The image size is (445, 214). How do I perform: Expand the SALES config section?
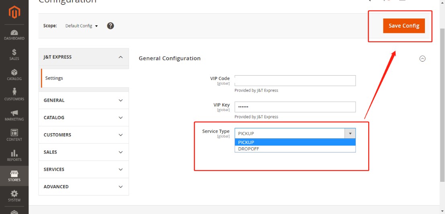point(84,152)
